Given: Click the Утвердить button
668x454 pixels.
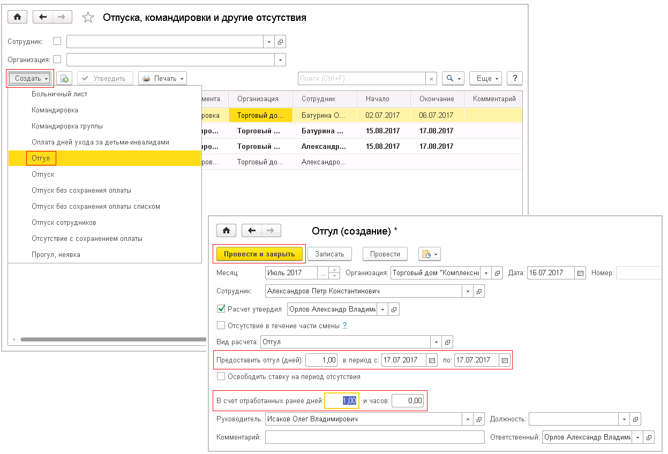Looking at the screenshot, I should [104, 78].
